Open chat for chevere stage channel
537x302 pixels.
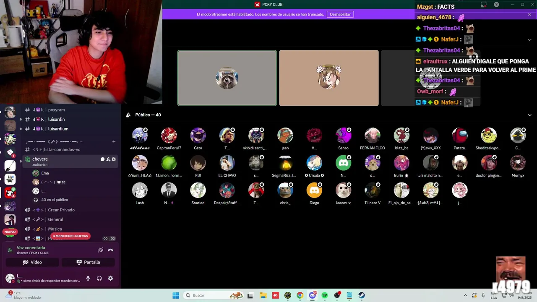102,159
